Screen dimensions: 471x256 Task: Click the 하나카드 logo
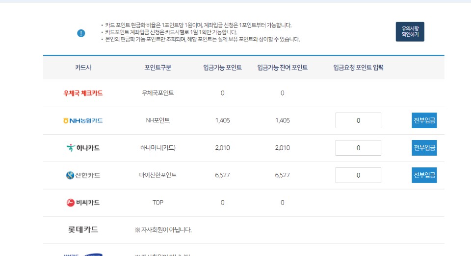tap(83, 148)
